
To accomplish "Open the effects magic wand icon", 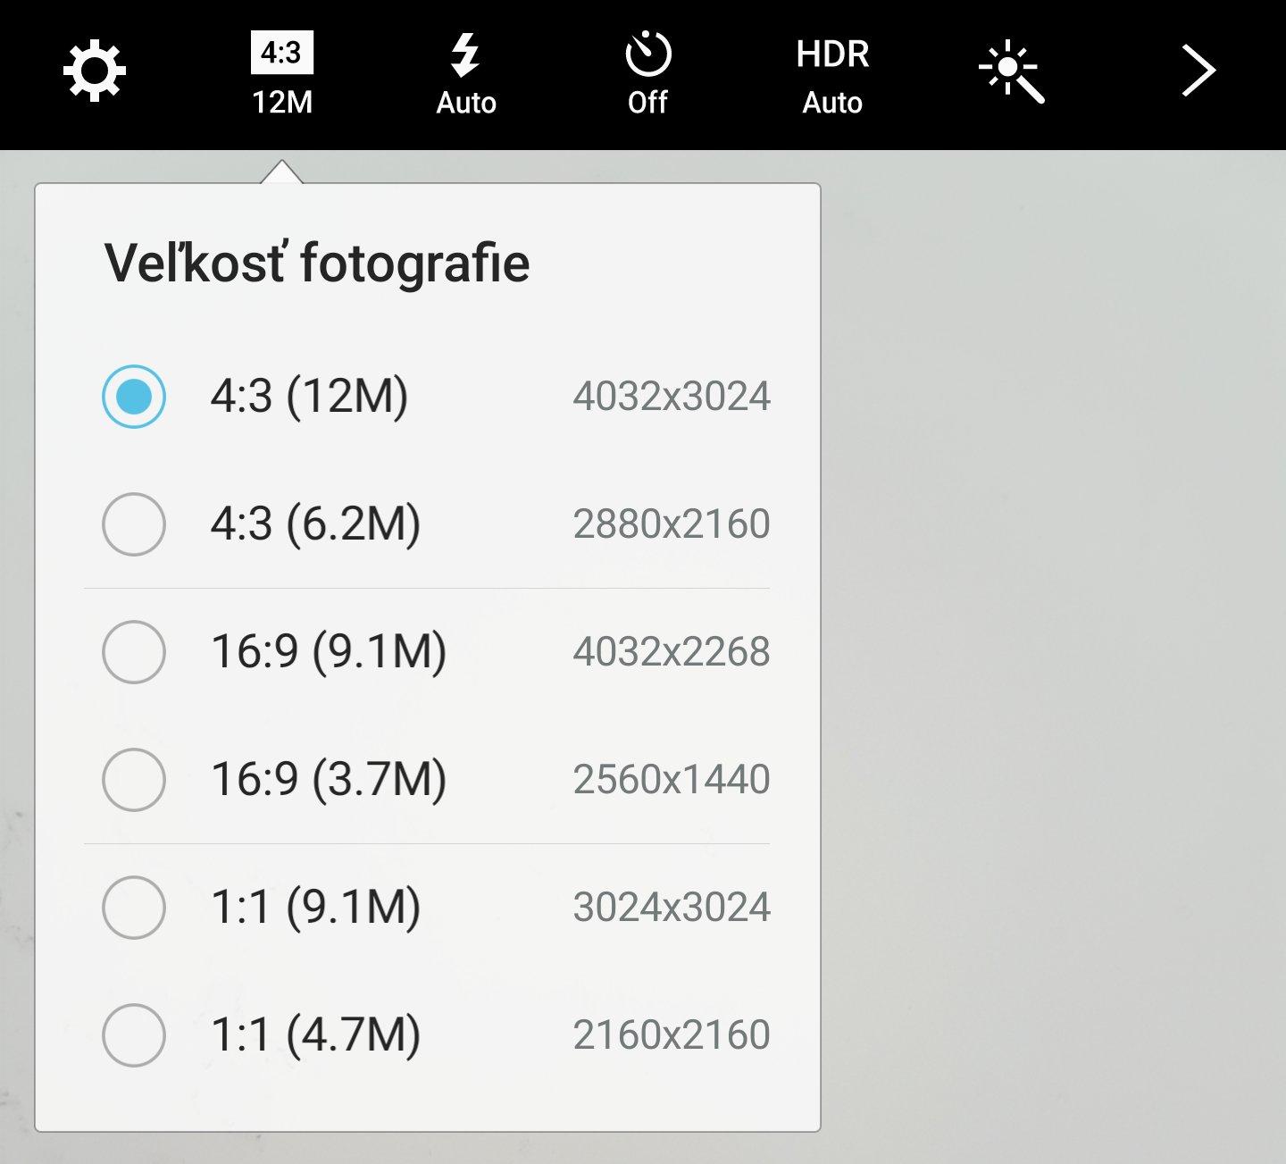I will pyautogui.click(x=1011, y=71).
